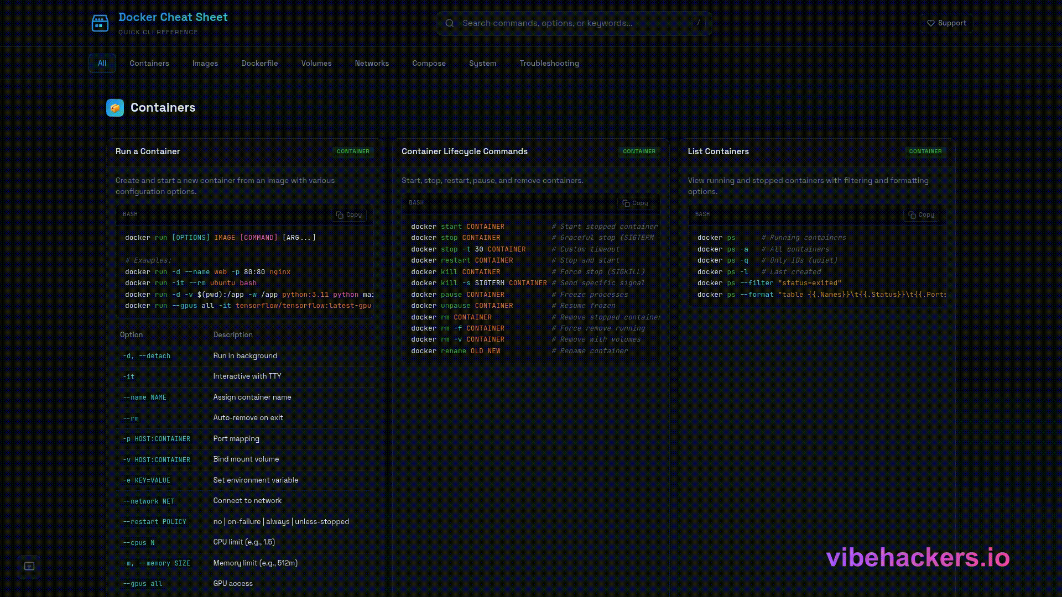Click the Docker Cheat Sheet title link
The height and width of the screenshot is (597, 1062).
coord(173,17)
